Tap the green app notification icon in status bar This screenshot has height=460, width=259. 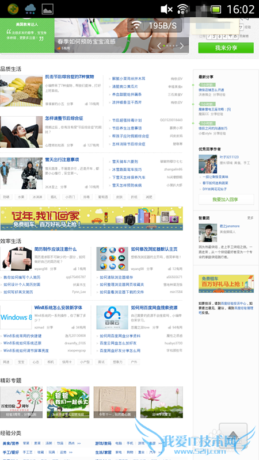pyautogui.click(x=13, y=9)
